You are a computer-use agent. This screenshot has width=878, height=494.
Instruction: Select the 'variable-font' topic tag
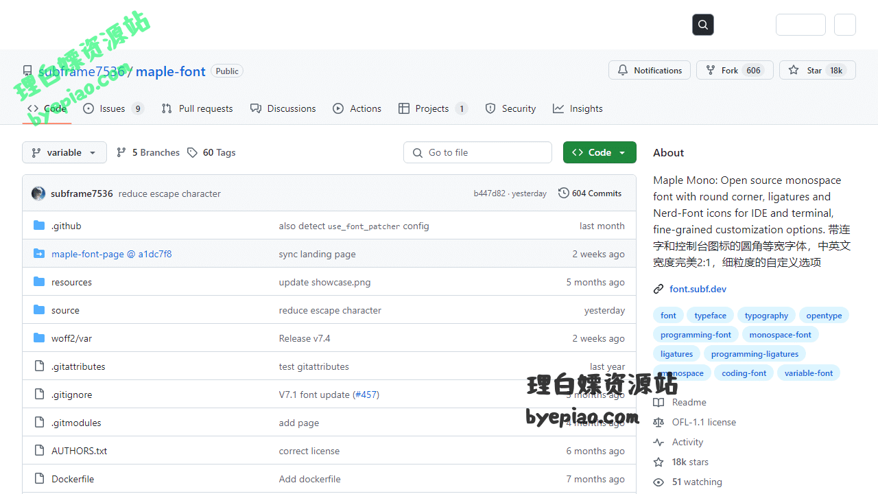click(809, 373)
